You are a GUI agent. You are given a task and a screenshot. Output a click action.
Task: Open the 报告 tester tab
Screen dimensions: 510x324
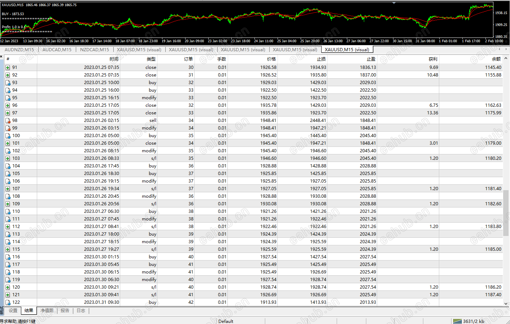65,311
